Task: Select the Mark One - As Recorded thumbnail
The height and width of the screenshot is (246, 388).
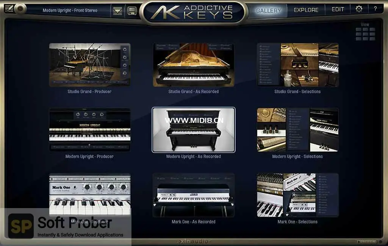Action: click(194, 195)
